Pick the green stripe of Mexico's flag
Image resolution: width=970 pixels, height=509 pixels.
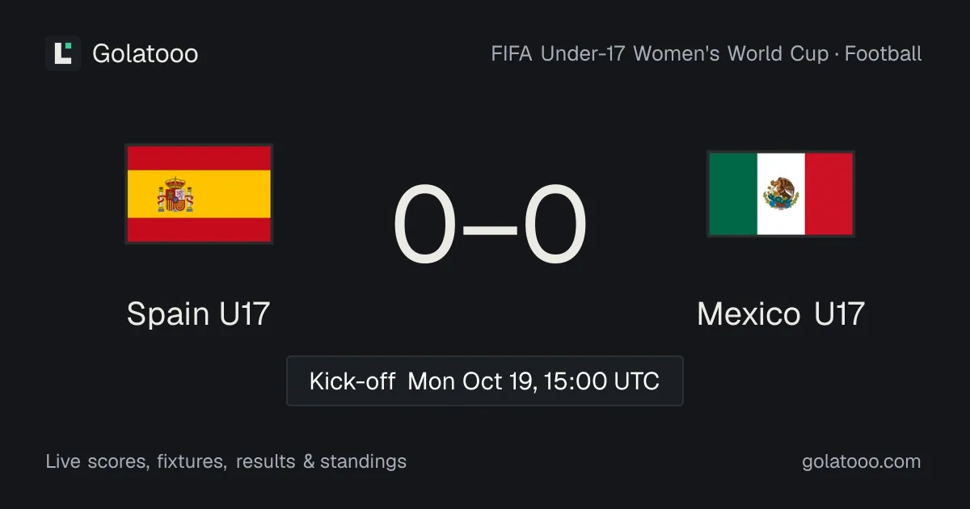coord(733,194)
